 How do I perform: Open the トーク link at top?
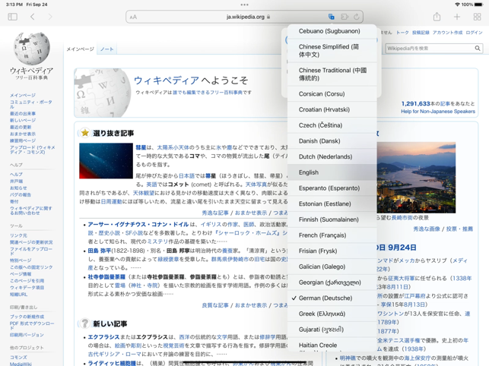pos(402,33)
